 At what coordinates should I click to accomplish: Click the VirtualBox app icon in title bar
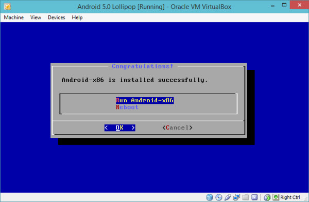tap(7, 7)
